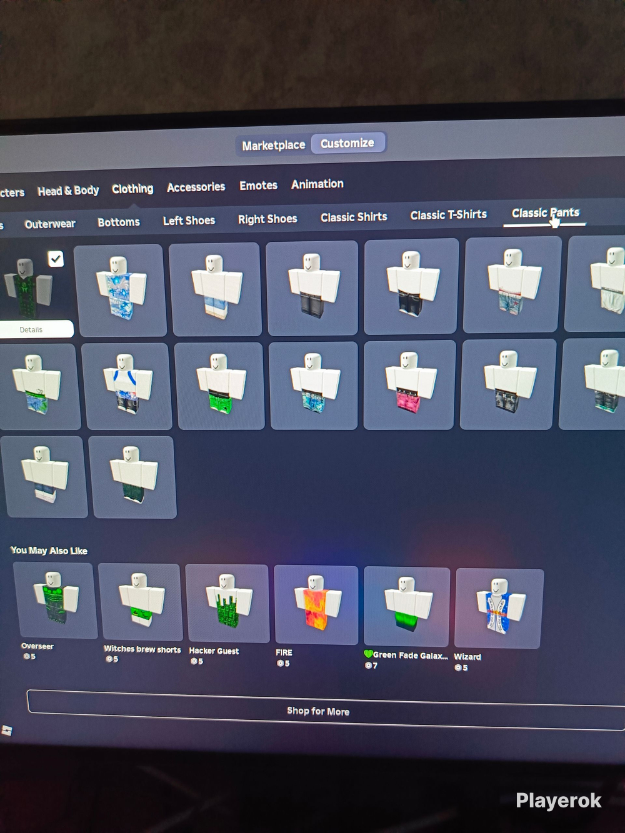Click the Witches brew shorts label
This screenshot has width=625, height=833.
coord(142,649)
